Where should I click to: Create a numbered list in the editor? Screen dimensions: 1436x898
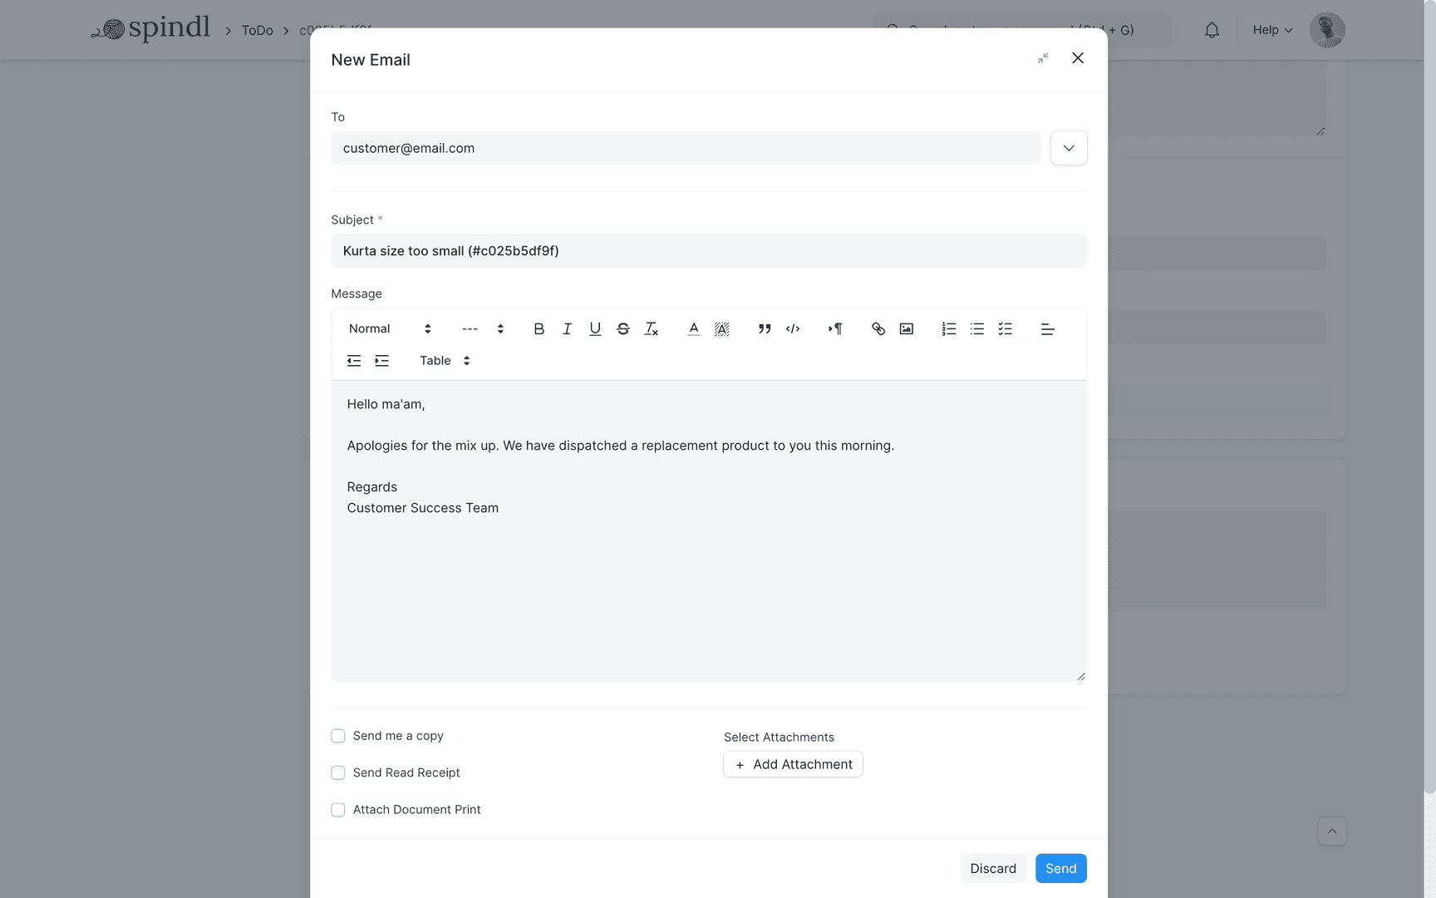point(948,328)
